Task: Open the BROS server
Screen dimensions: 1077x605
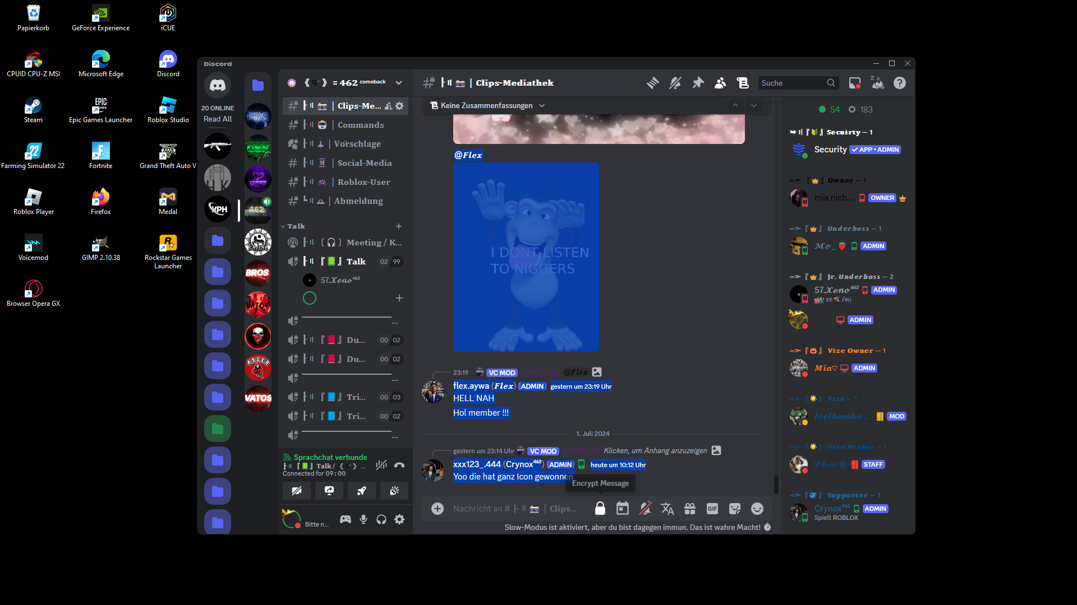Action: (258, 273)
